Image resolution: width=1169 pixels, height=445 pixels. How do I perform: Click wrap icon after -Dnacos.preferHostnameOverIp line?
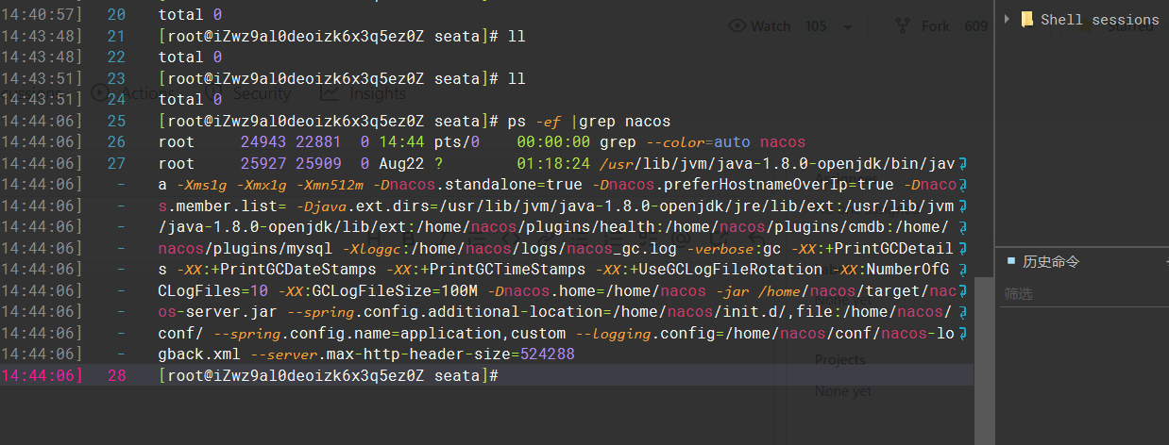coord(963,185)
